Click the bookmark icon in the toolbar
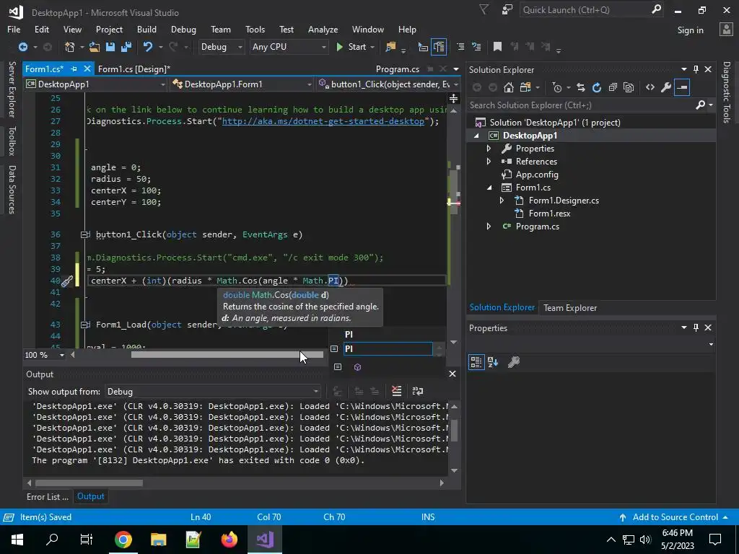The height and width of the screenshot is (554, 739). click(497, 47)
